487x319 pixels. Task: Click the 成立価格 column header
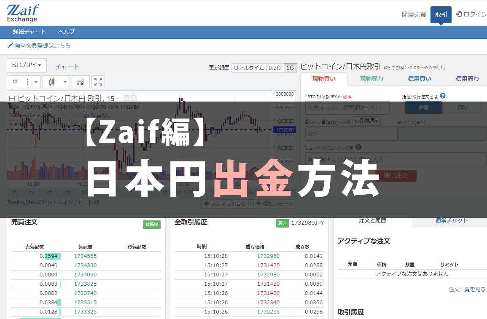[255, 247]
